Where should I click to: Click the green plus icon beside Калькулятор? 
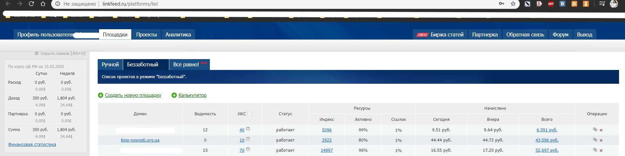[174, 95]
